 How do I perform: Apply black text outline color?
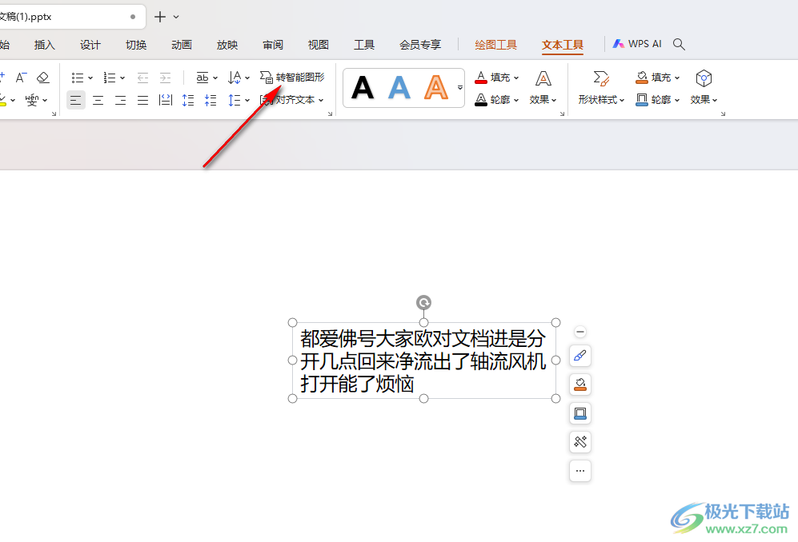point(481,100)
